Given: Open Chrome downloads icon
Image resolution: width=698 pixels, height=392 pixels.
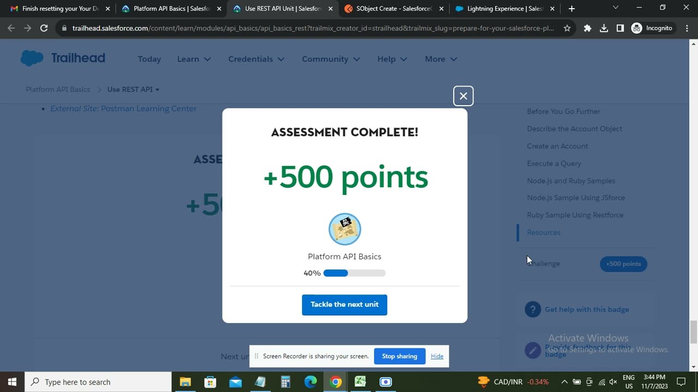Looking at the screenshot, I should [x=604, y=28].
